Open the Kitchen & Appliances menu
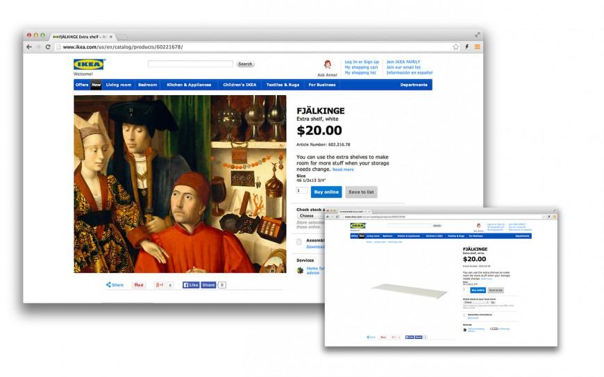 (189, 85)
